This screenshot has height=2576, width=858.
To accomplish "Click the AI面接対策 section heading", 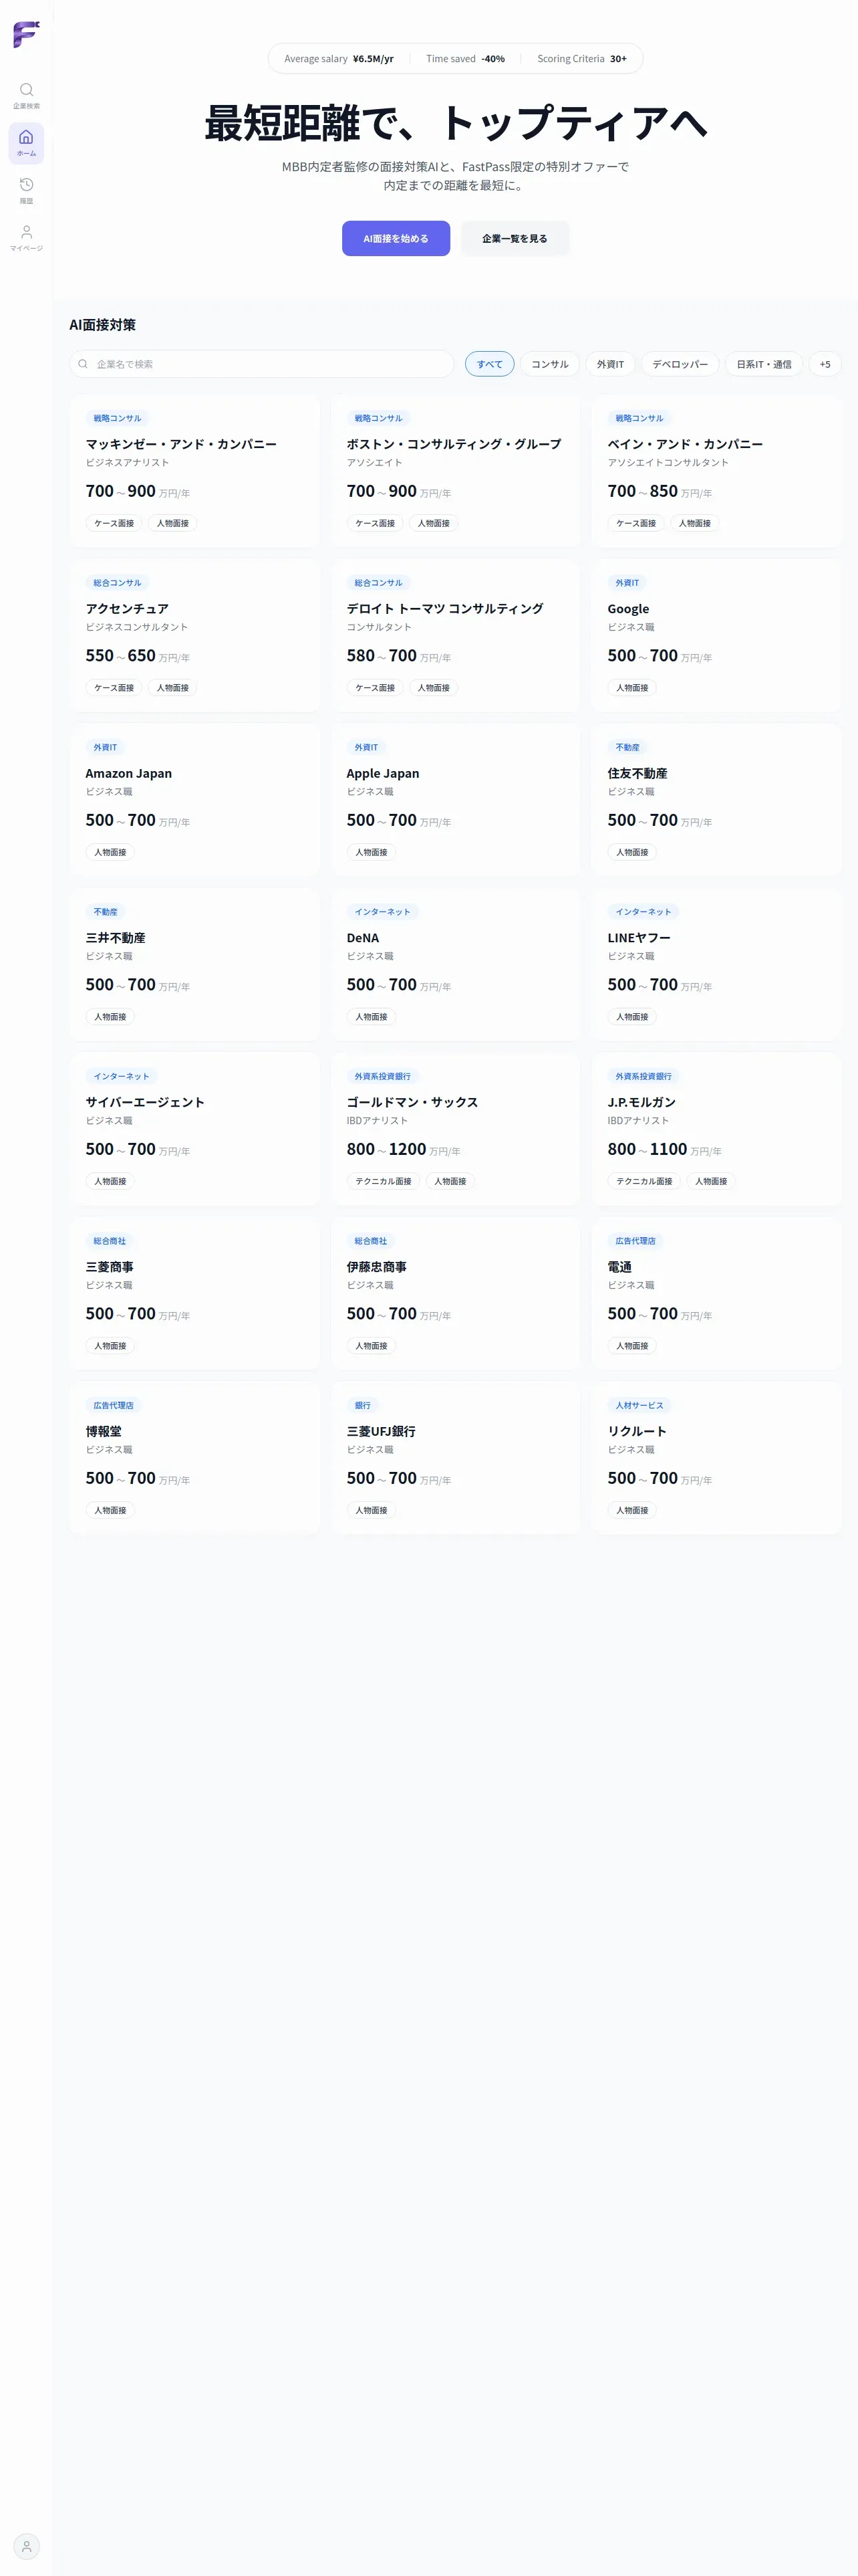I will (103, 325).
